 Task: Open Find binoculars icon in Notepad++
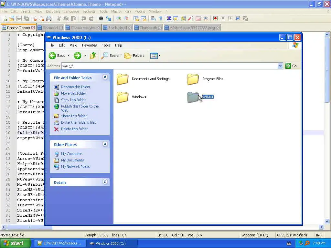tap(101, 18)
